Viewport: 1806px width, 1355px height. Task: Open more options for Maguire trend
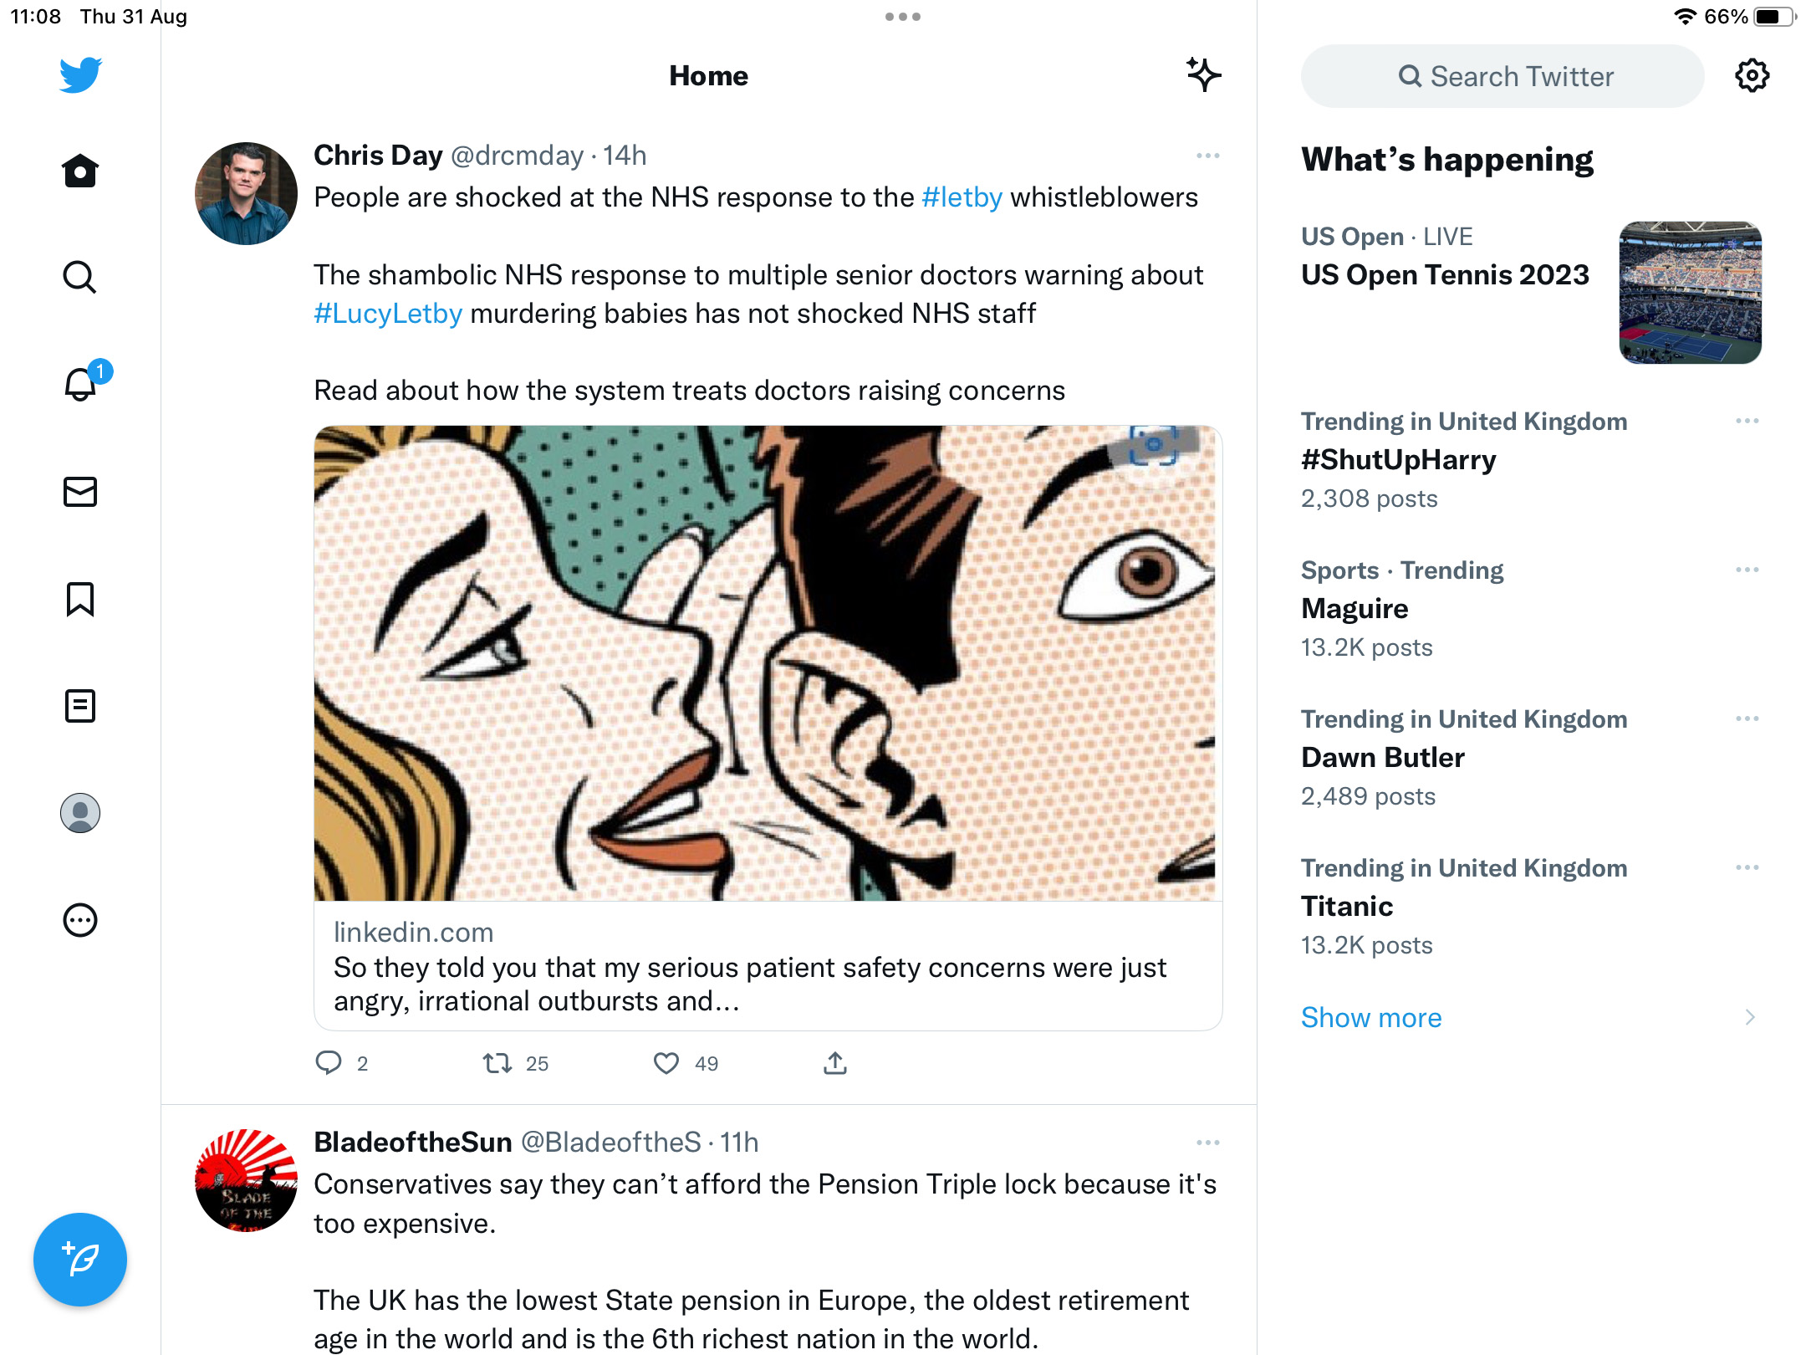(x=1747, y=570)
